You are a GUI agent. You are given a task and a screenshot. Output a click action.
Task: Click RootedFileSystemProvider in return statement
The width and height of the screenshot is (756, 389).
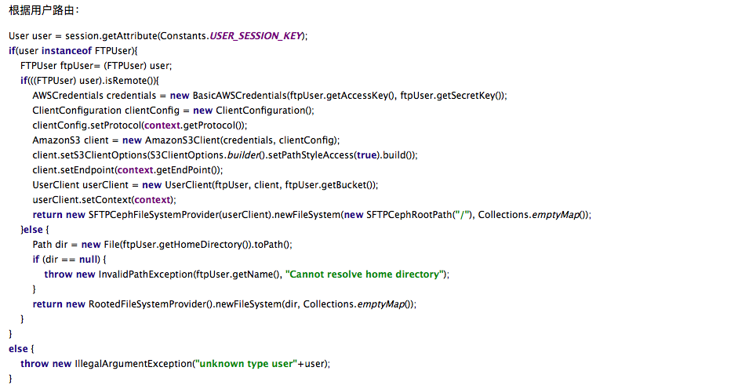pyautogui.click(x=147, y=304)
